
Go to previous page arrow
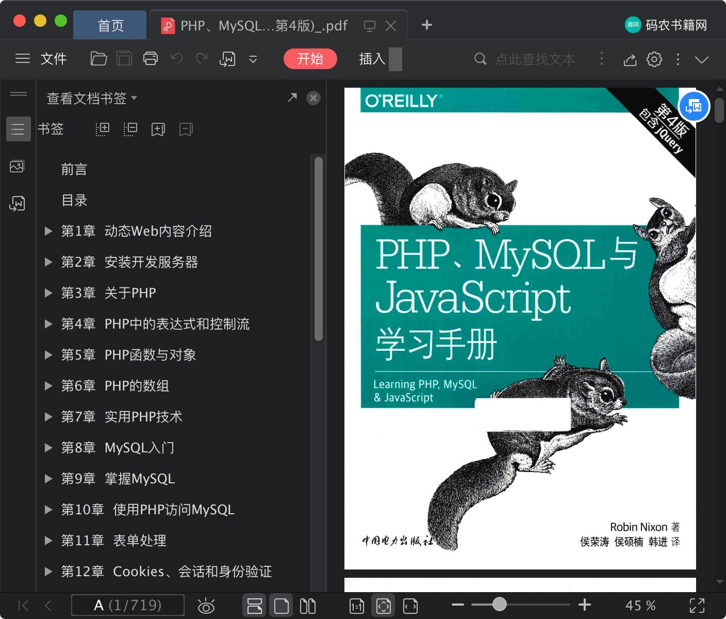pos(48,605)
